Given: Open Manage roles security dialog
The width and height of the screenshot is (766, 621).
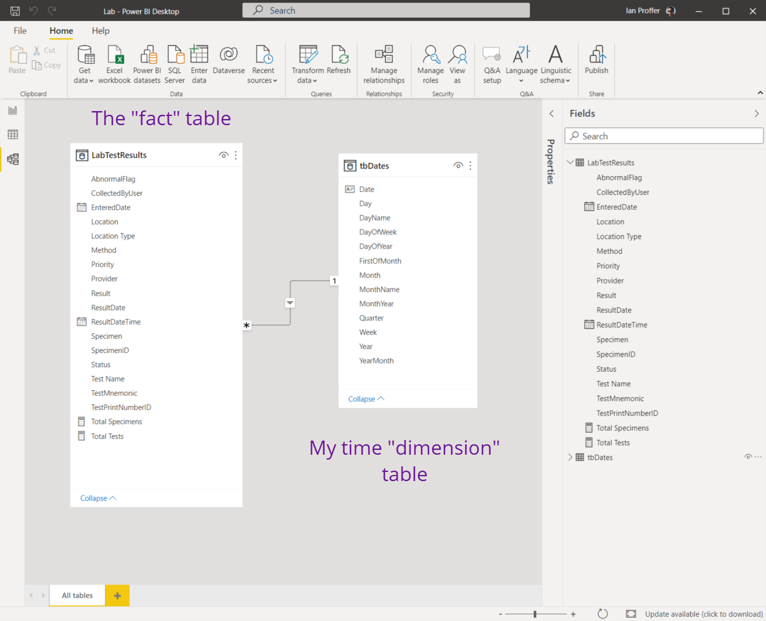Looking at the screenshot, I should pos(431,64).
